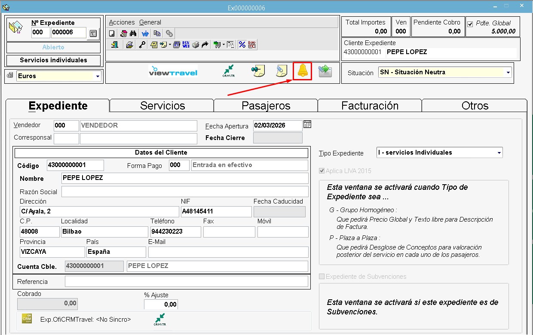Click the RSV WEB toolbar icon
533x335 pixels.
click(x=186, y=45)
